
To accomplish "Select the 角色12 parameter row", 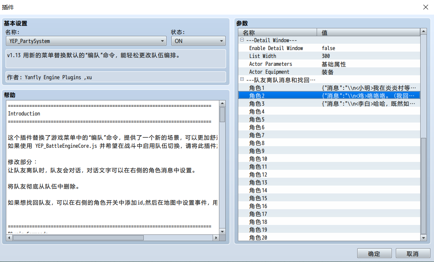I will coord(329,175).
